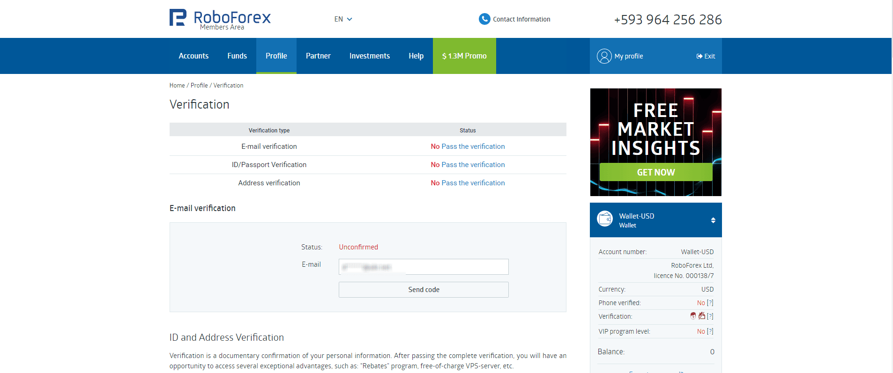Viewport: 893px width, 373px height.
Task: Click the Contact Information link
Action: [521, 19]
